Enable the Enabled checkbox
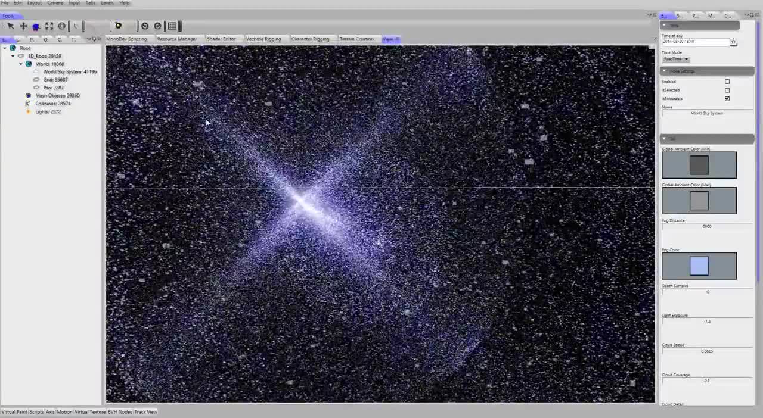The image size is (763, 418). [x=727, y=82]
